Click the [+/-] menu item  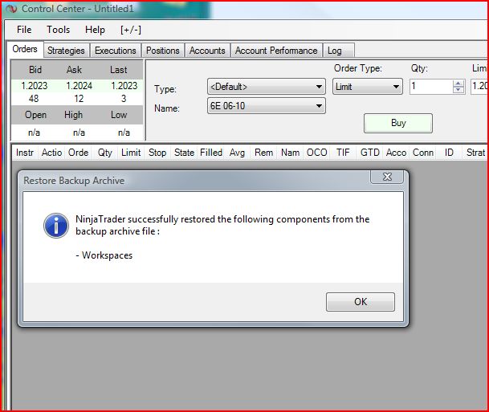pyautogui.click(x=131, y=30)
